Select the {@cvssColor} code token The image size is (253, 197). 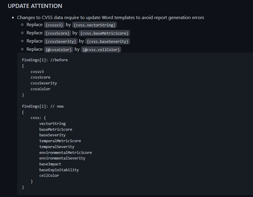59,50
